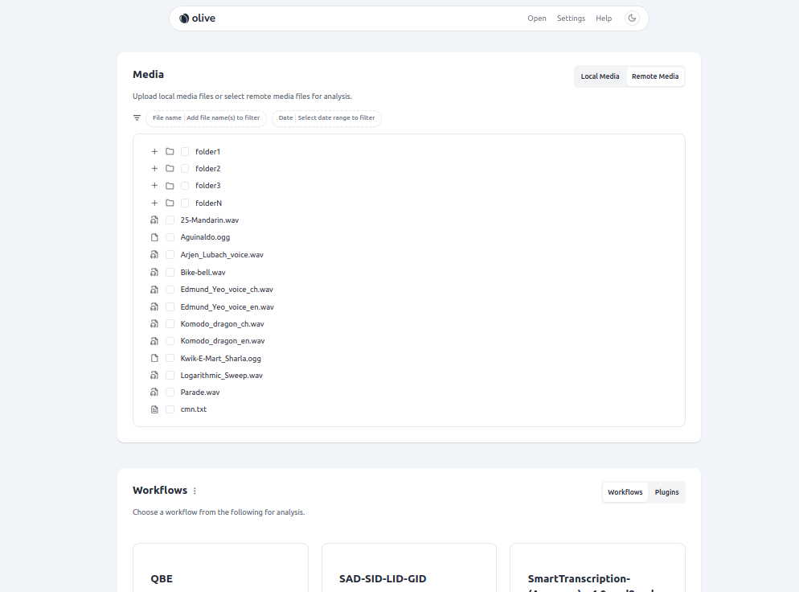The image size is (799, 592).
Task: Click the file name filter input field
Action: tap(225, 117)
